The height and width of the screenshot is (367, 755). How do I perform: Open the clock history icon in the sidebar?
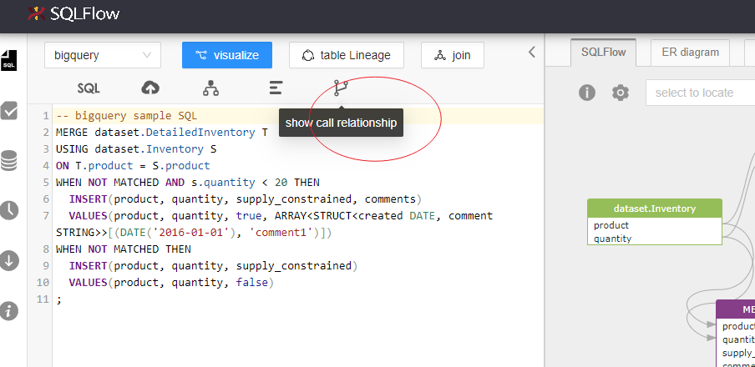[8, 211]
